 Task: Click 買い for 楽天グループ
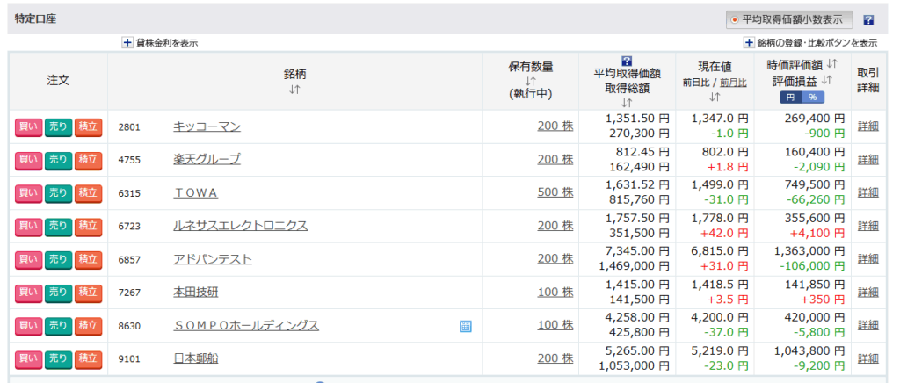[28, 159]
